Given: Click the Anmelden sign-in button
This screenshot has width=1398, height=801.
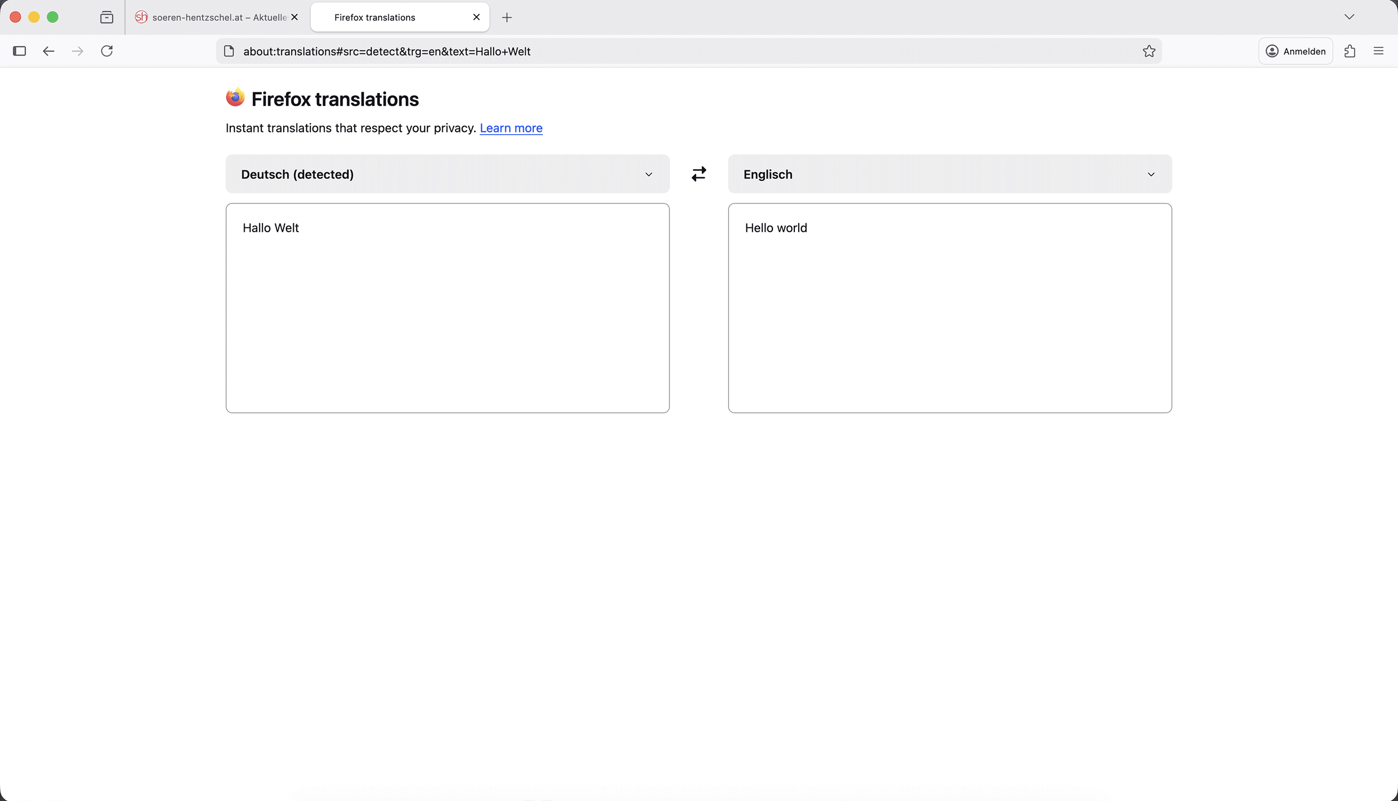Looking at the screenshot, I should [x=1295, y=51].
